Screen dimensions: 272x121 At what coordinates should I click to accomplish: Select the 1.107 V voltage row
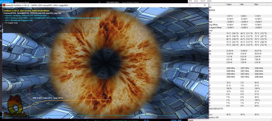pyautogui.click(x=230, y=16)
